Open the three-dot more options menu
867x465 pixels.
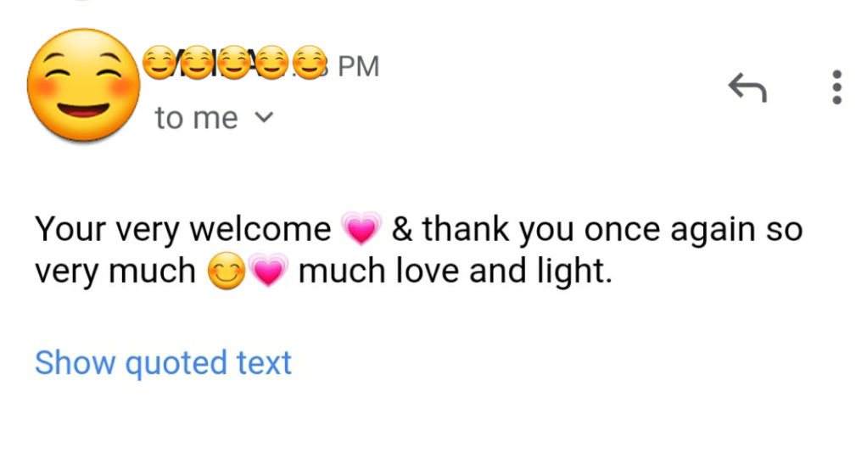836,87
